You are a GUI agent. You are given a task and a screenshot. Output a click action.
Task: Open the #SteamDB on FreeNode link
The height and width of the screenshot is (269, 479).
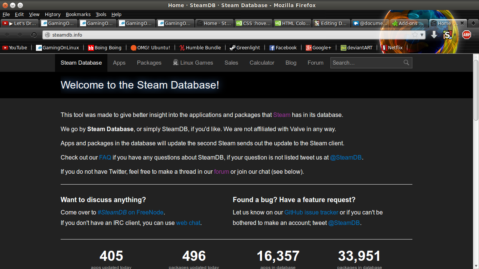tap(131, 212)
